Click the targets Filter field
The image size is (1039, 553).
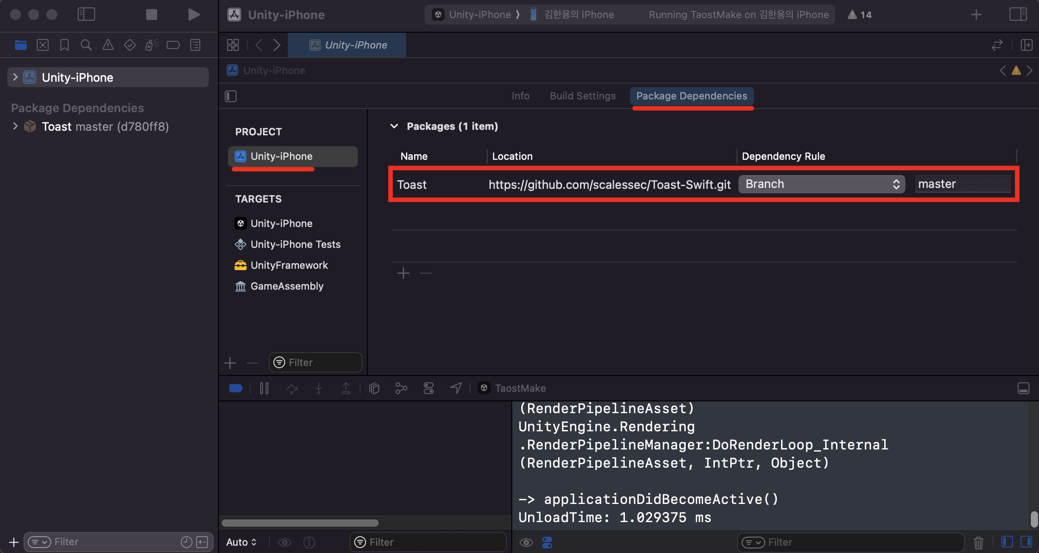tap(315, 362)
